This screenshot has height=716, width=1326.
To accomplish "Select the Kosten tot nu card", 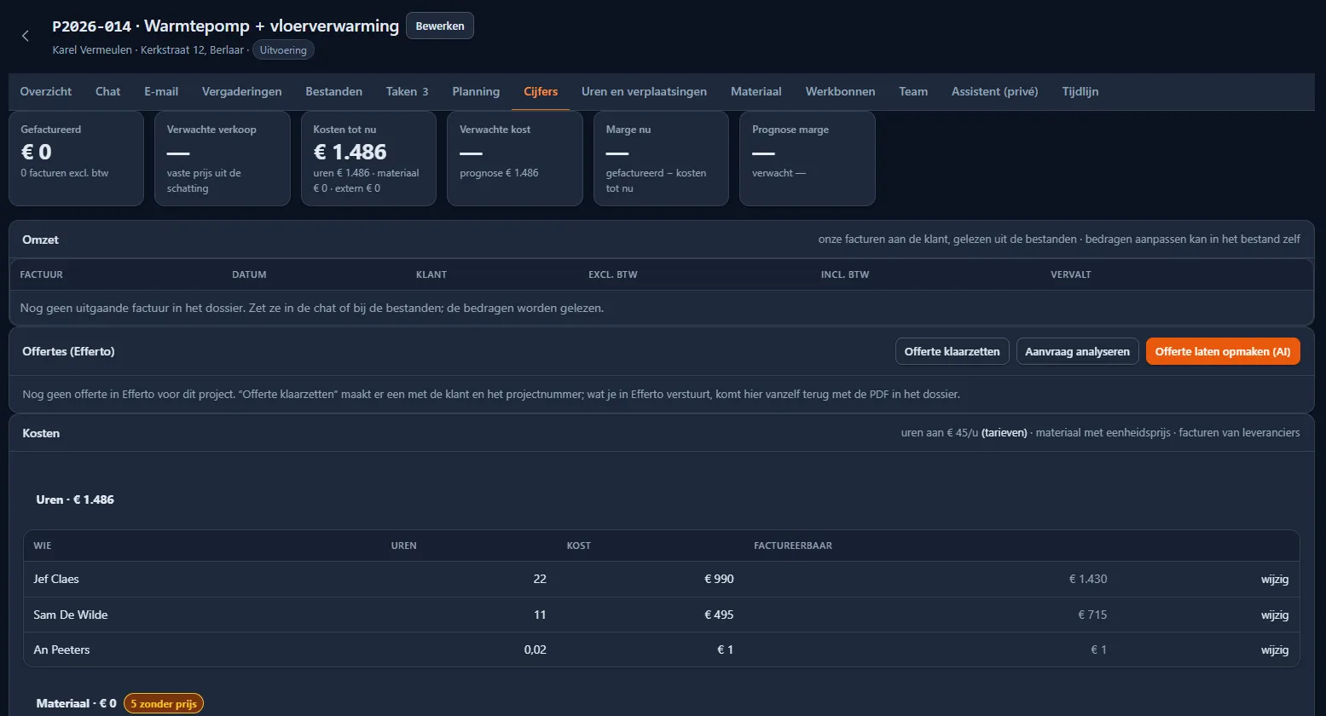I will 368,159.
